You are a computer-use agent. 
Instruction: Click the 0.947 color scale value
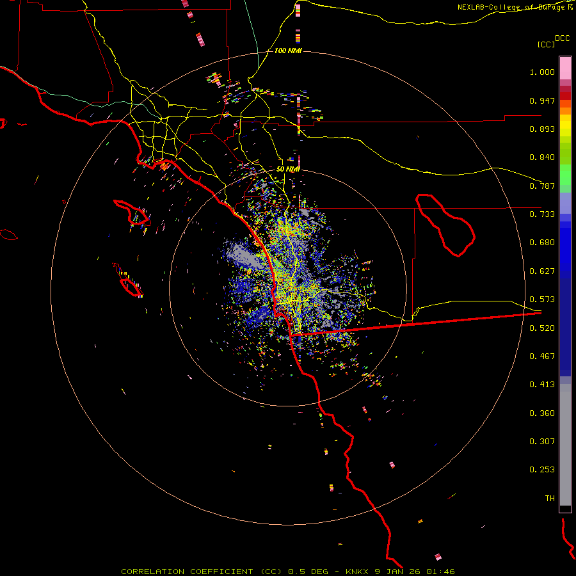pyautogui.click(x=542, y=100)
